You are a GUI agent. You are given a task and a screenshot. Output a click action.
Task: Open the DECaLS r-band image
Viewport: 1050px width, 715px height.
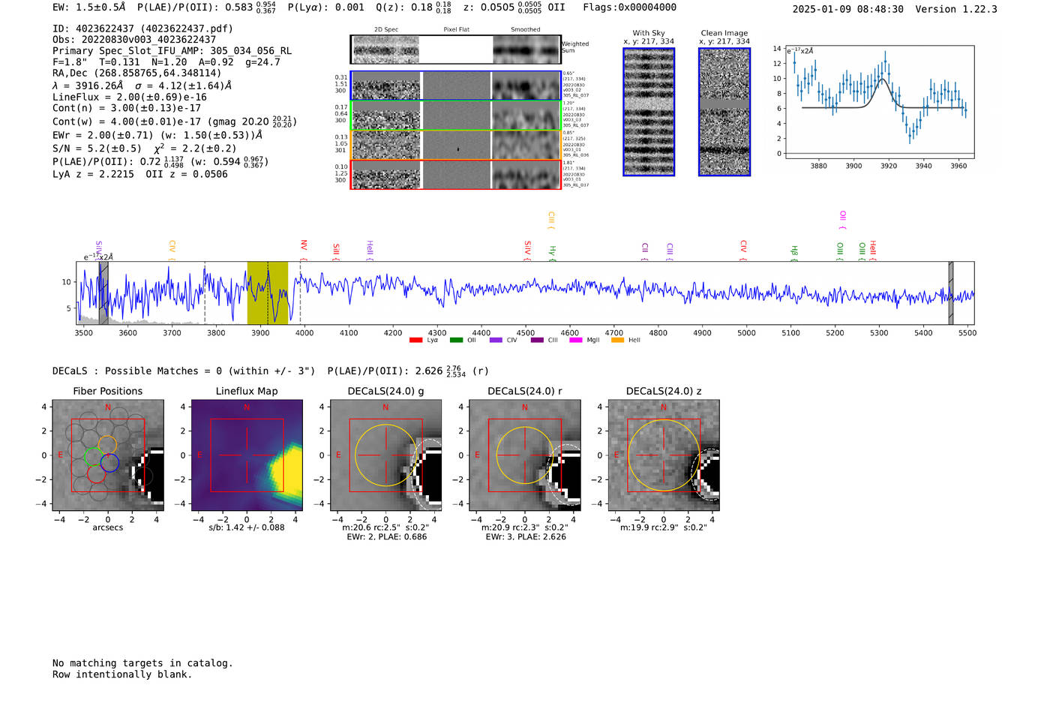coord(524,455)
